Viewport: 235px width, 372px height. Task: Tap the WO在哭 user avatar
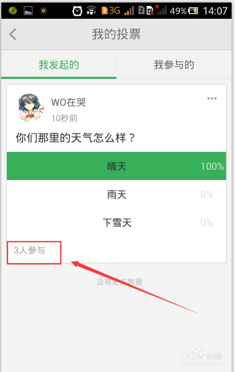point(31,108)
